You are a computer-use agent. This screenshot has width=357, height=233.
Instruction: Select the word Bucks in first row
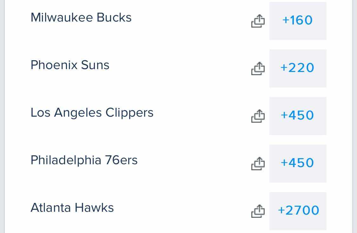[x=114, y=17]
